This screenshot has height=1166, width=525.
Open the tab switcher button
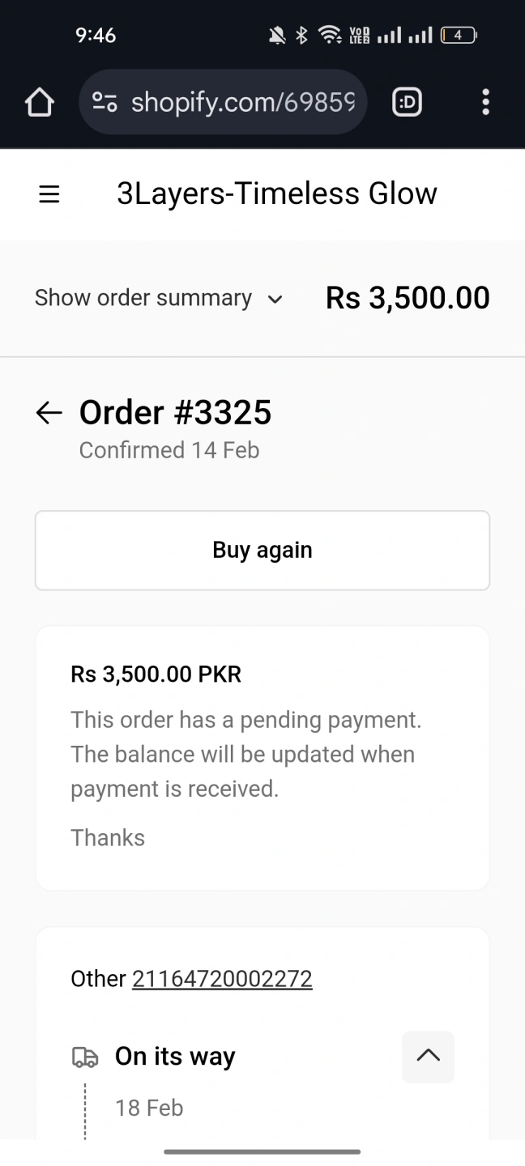tap(407, 103)
